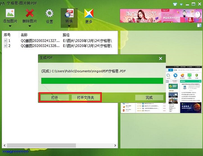The image size is (203, 156).
Task: Click the red X 删除图片 icon
Action: [29, 14]
